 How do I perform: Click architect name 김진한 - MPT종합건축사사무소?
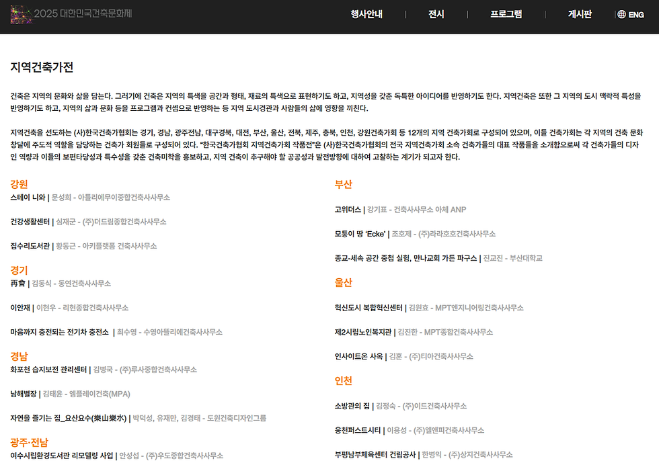(x=445, y=332)
